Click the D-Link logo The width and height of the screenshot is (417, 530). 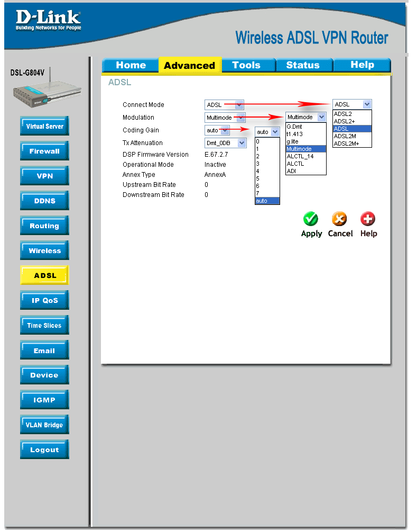[48, 20]
